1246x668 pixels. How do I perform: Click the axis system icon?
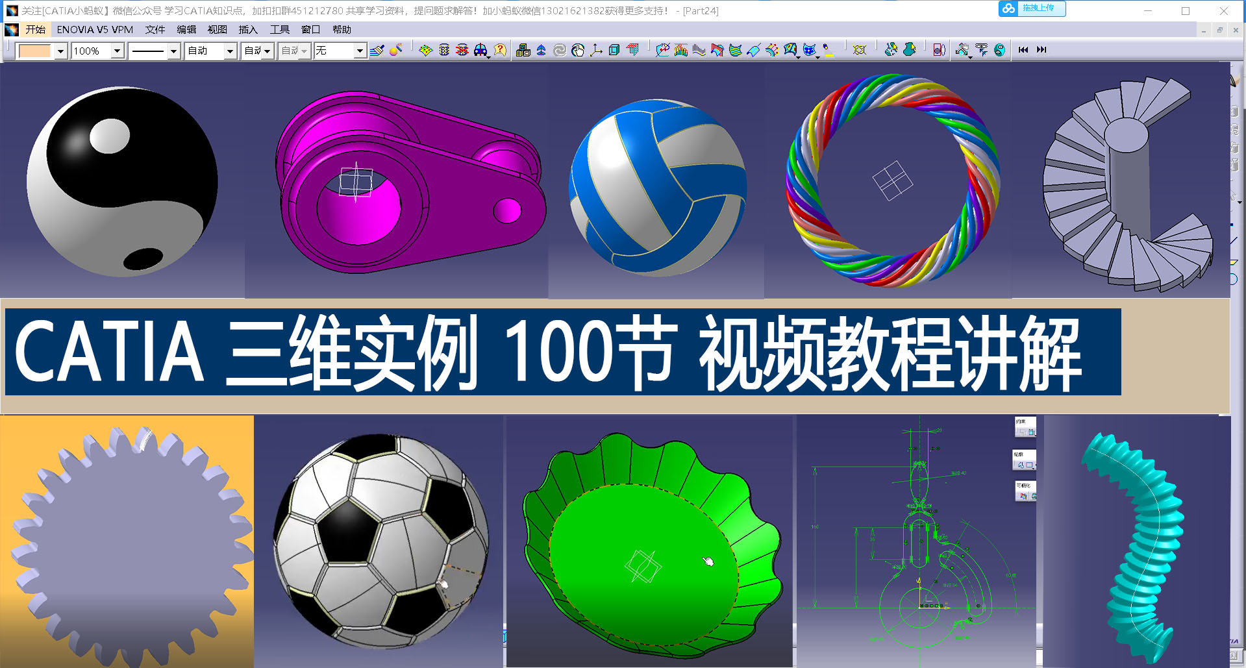pos(596,50)
